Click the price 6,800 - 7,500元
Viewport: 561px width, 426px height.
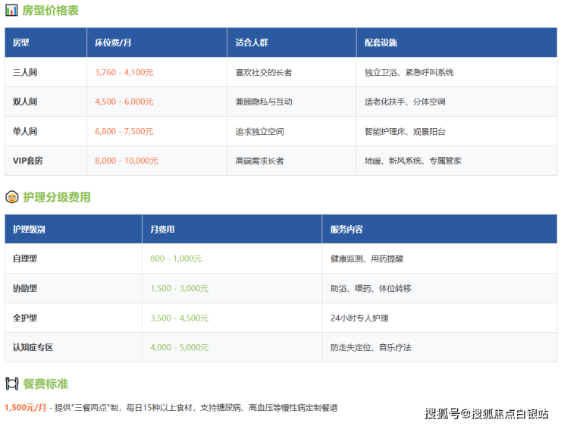click(x=124, y=131)
